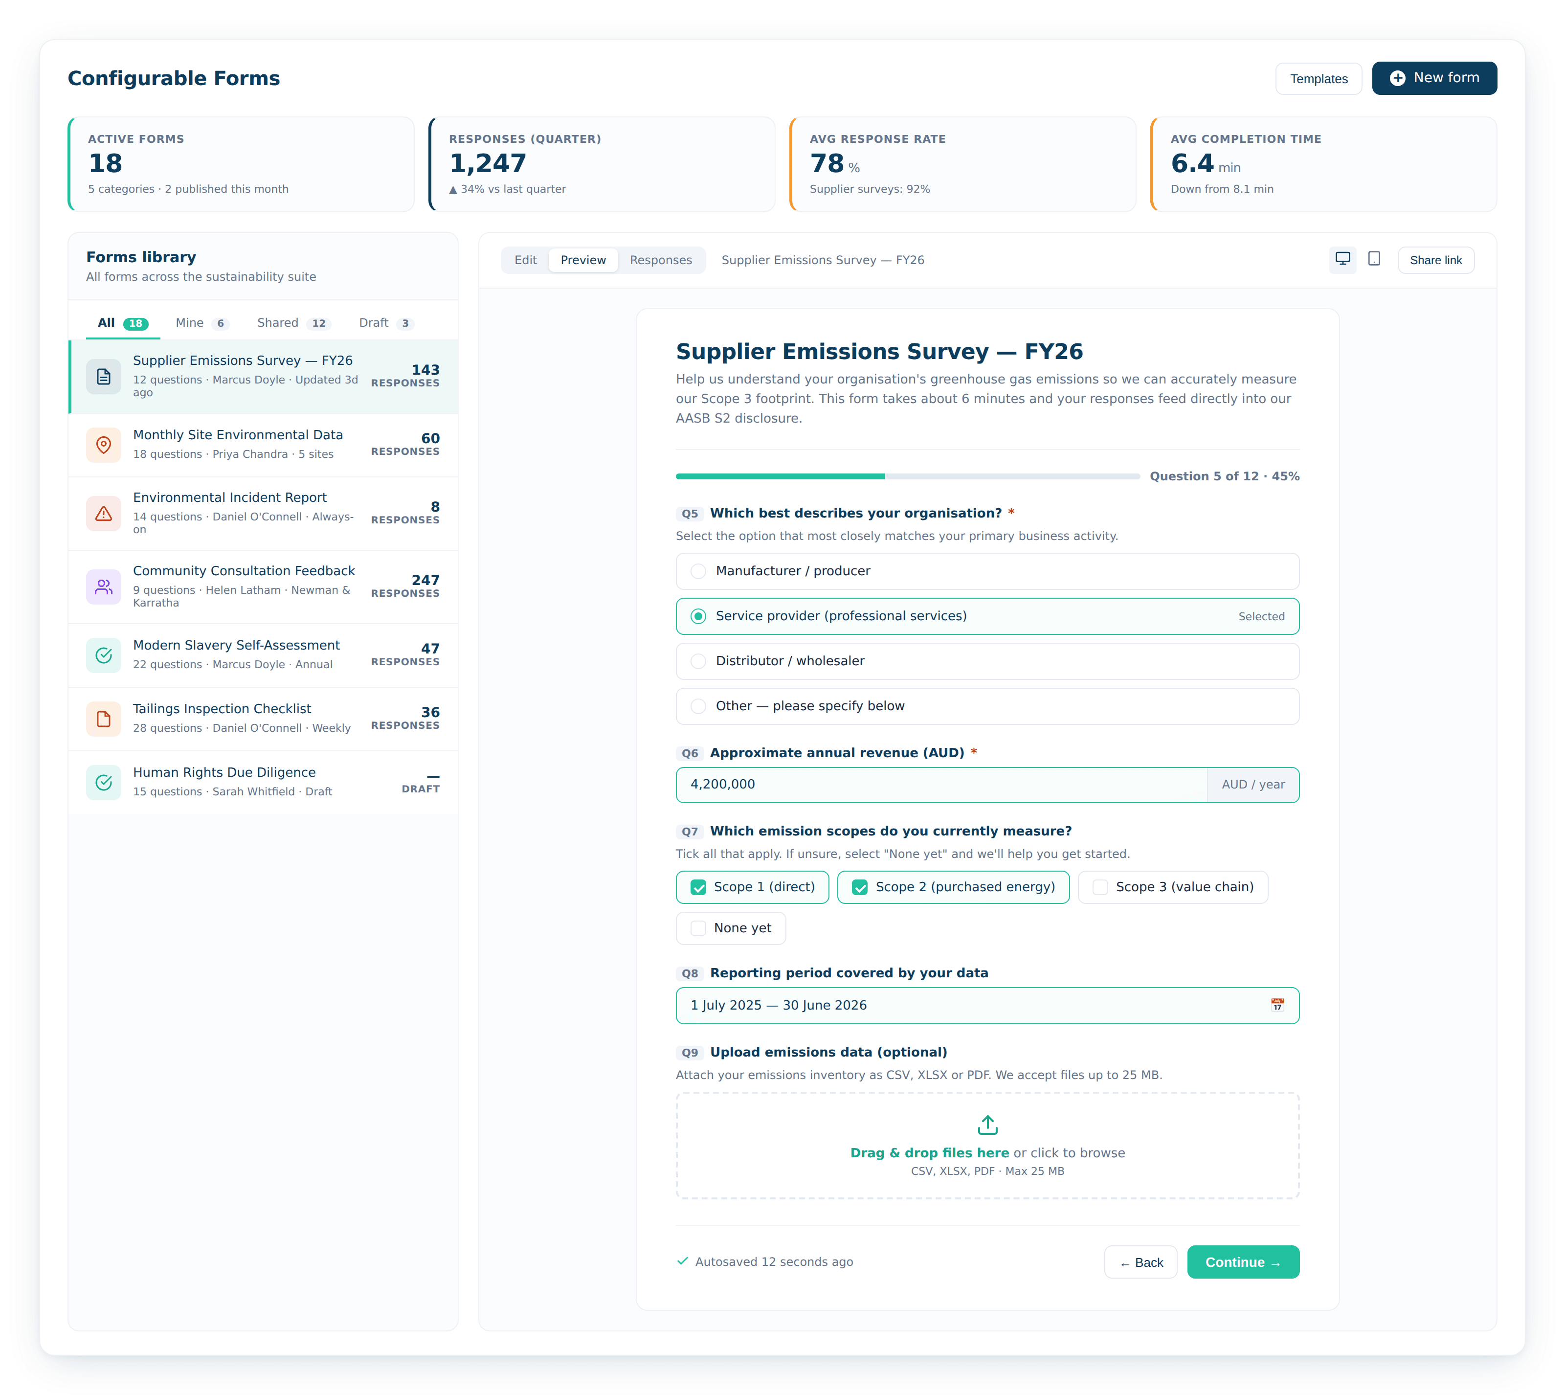The height and width of the screenshot is (1396, 1565).
Task: Go Back to previous question
Action: pyautogui.click(x=1140, y=1262)
